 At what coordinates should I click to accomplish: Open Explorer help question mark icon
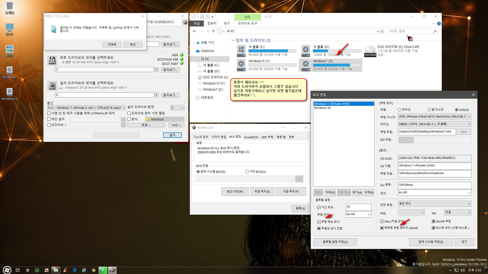click(x=439, y=24)
